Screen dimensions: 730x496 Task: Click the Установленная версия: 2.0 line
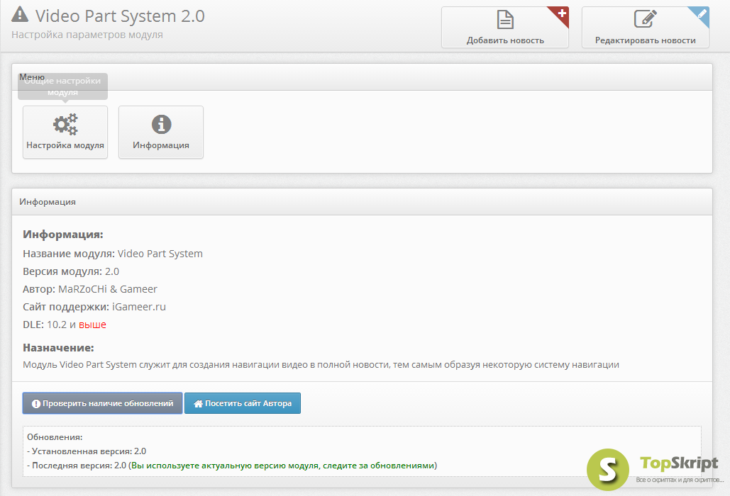click(87, 451)
